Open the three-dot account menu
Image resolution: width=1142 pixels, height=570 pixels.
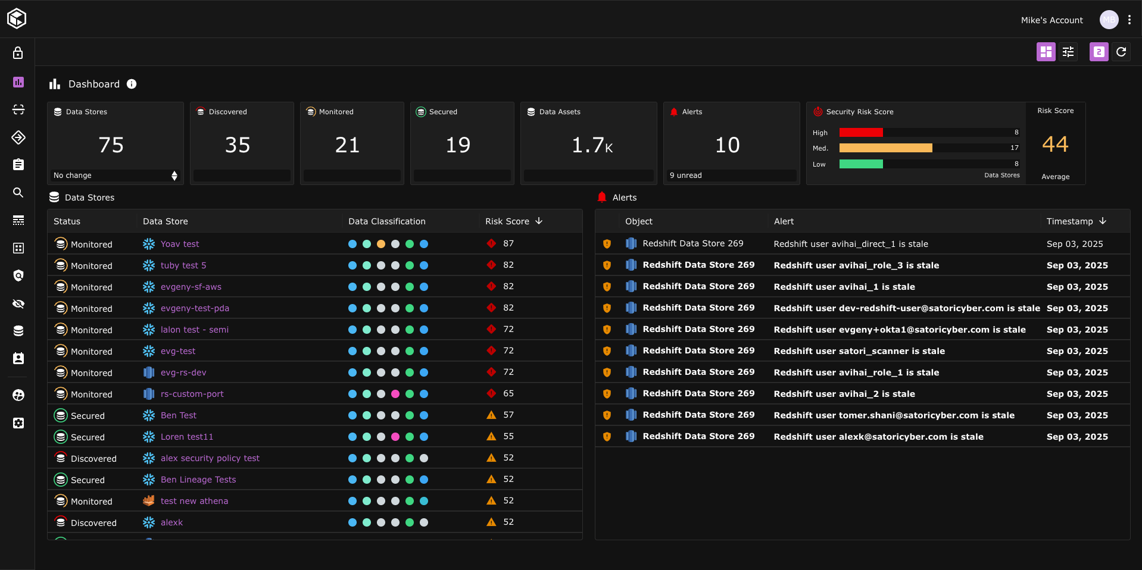click(x=1129, y=20)
